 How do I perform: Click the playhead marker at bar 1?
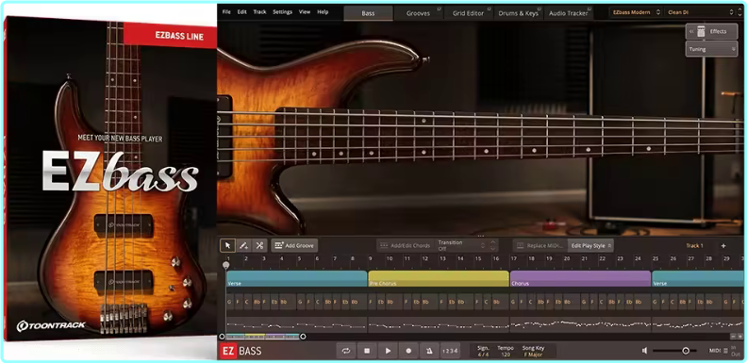point(225,265)
